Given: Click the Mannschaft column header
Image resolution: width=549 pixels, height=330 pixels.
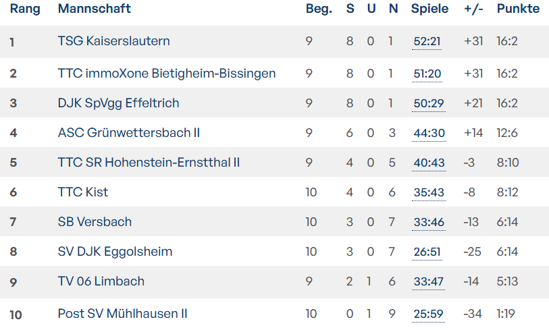Looking at the screenshot, I should coord(94,9).
